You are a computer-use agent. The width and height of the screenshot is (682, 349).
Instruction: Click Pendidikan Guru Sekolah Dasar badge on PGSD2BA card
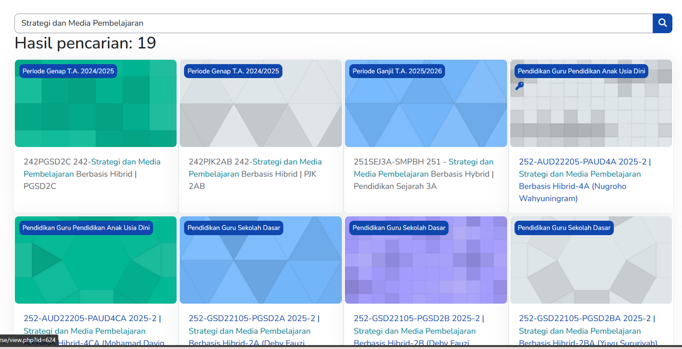(x=564, y=228)
